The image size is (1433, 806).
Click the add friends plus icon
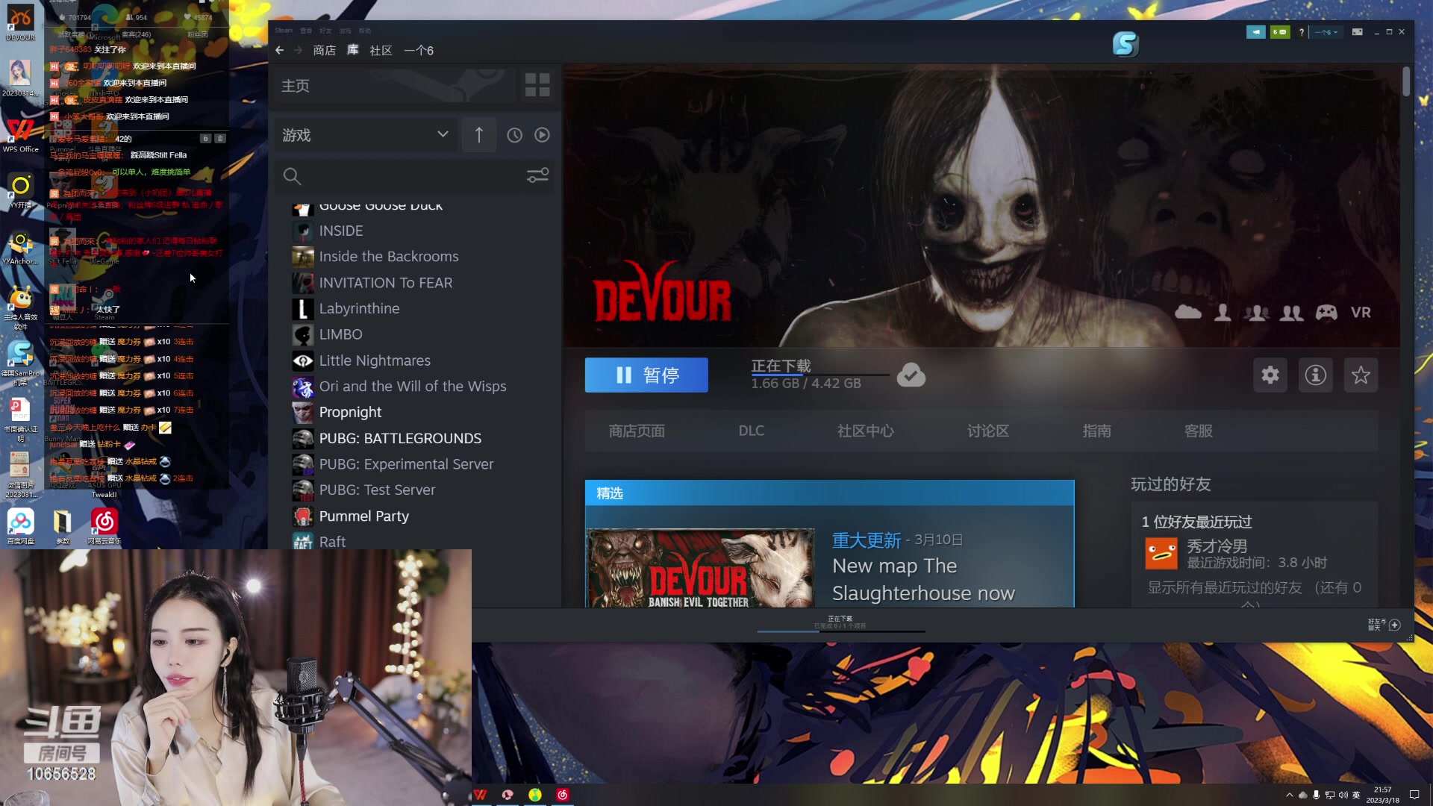click(1394, 625)
